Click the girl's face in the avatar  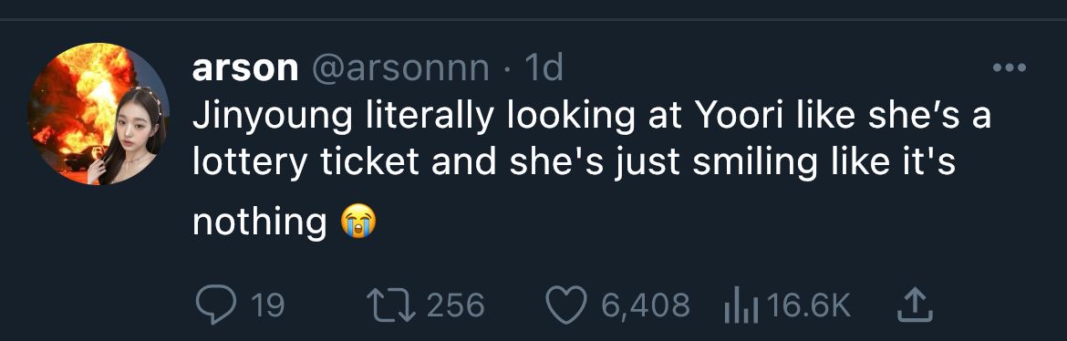point(132,127)
